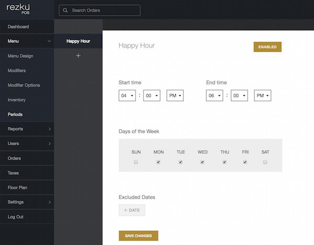The width and height of the screenshot is (314, 245).
Task: Add a new period with plus icon
Action: [x=78, y=55]
